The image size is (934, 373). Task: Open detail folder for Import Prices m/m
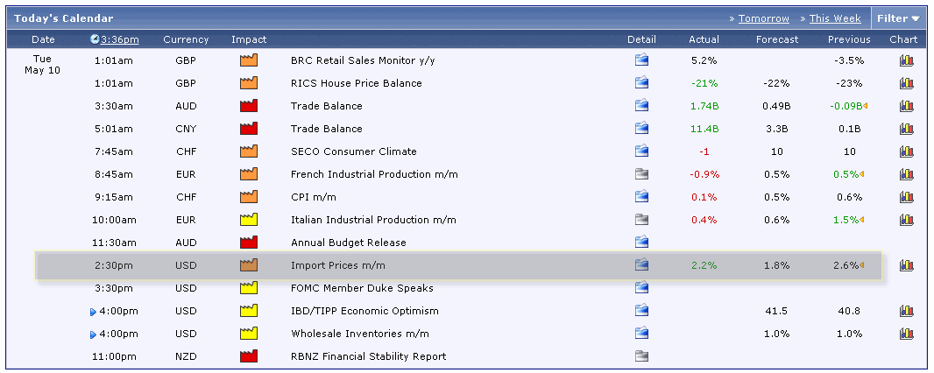641,264
